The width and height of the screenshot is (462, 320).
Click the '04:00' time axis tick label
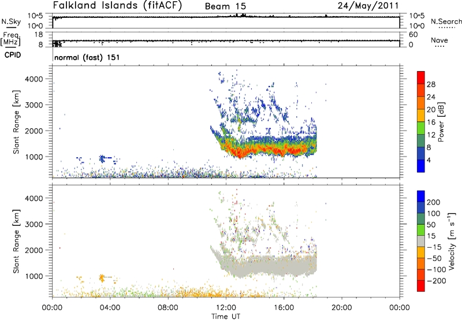point(110,308)
